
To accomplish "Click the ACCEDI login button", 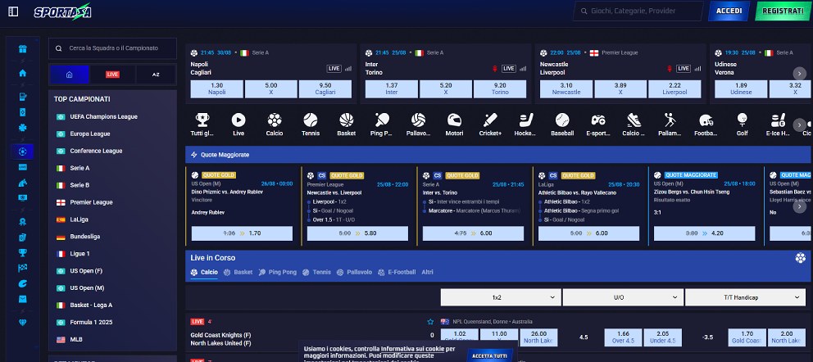I will [729, 11].
